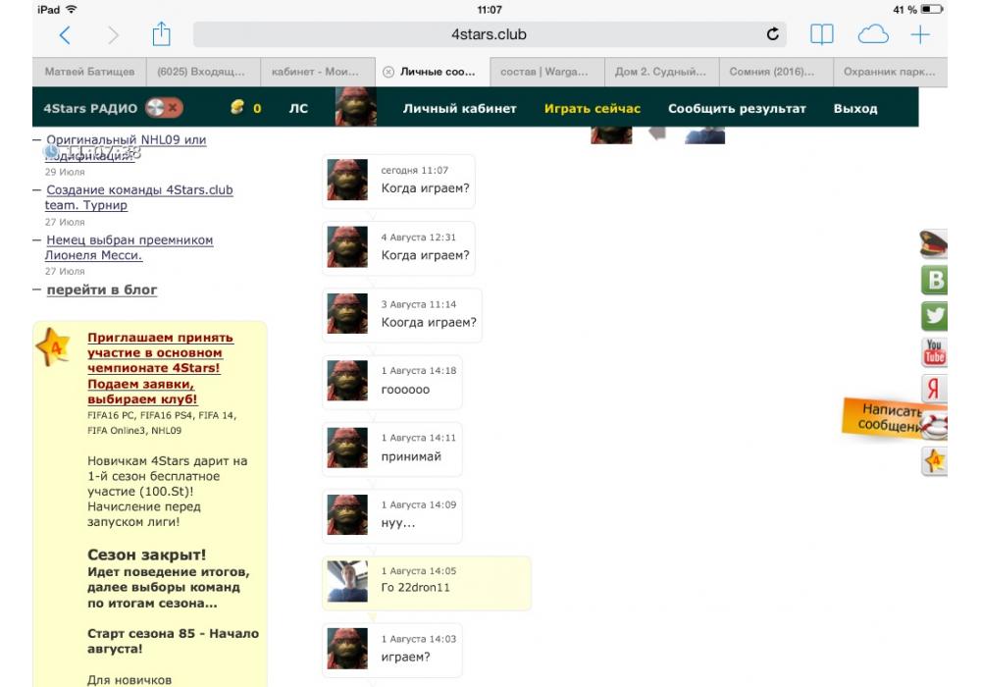Open the Safari share sheet icon
Viewport: 981px width, 687px height.
click(162, 33)
